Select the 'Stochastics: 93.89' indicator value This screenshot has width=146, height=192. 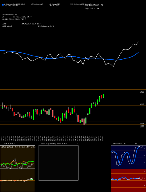[9, 15]
